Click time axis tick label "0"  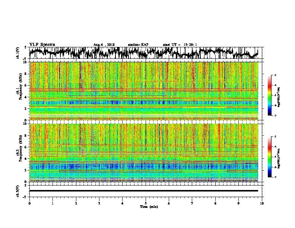pyautogui.click(x=29, y=203)
